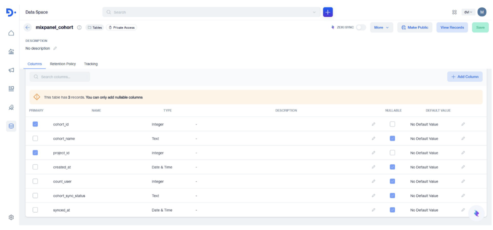Open the audience users sidebar icon
Image resolution: width=493 pixels, height=230 pixels.
tap(11, 107)
